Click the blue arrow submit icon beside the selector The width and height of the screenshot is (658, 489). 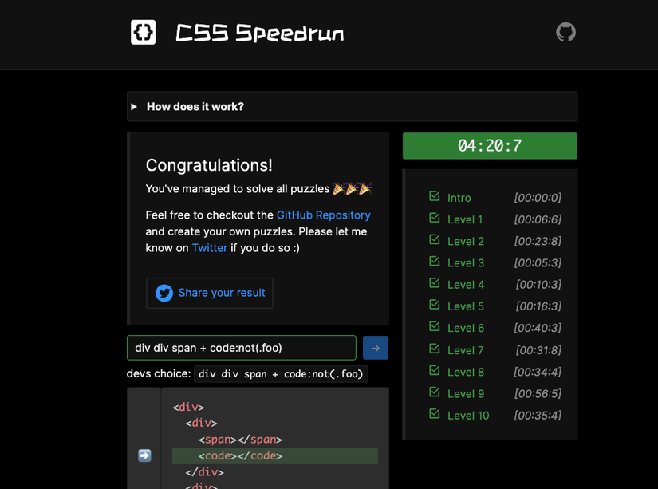tap(375, 348)
